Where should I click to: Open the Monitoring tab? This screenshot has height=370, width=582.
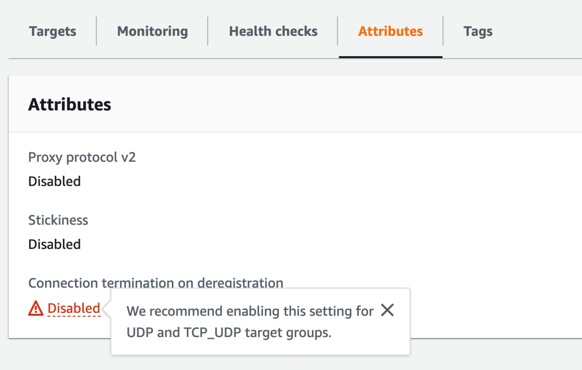[x=152, y=32]
